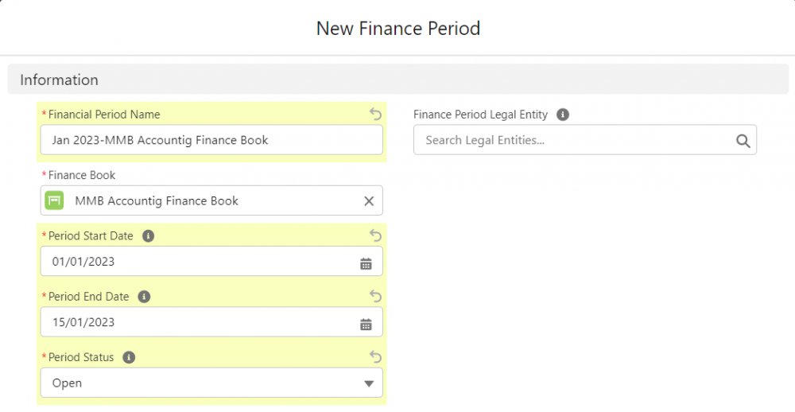Open calendar picker for Period Start Date

366,263
